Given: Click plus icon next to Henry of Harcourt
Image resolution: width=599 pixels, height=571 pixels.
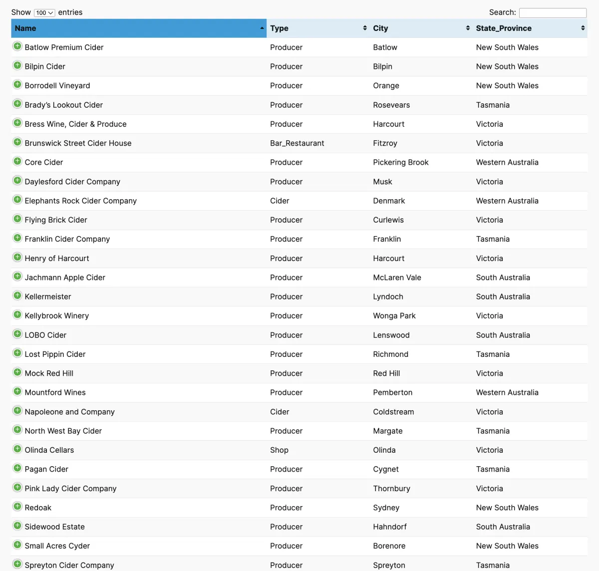Looking at the screenshot, I should 17,257.
